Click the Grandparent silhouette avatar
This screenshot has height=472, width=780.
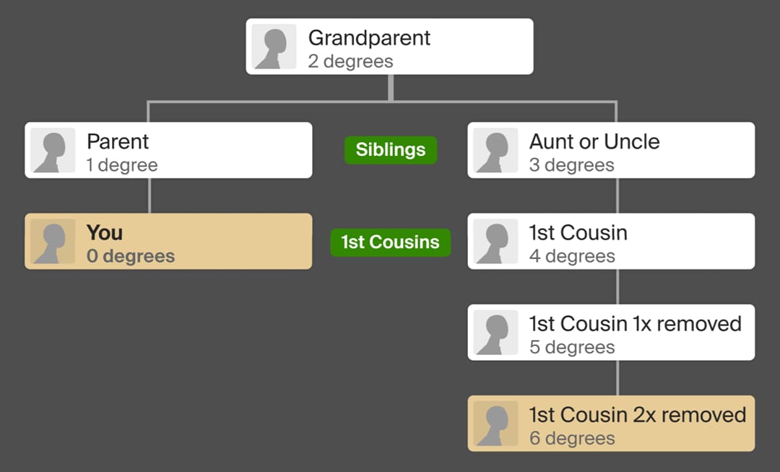point(274,47)
